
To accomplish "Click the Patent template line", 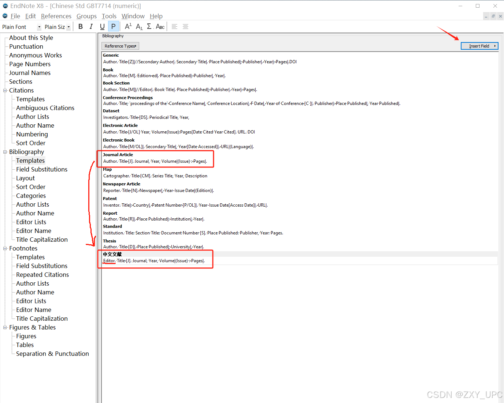I will [186, 205].
